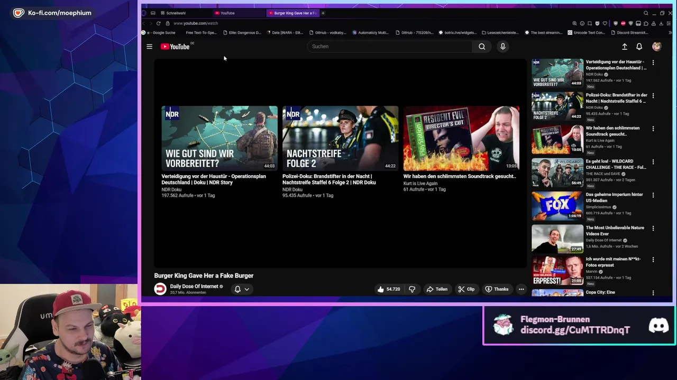Open Daily Dose Of Internet channel avatar
677x380 pixels.
(160, 289)
